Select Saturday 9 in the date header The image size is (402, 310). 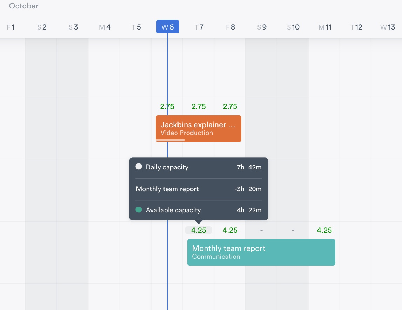[262, 27]
